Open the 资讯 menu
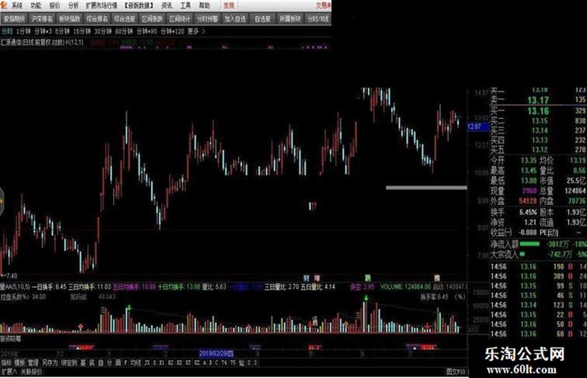Image resolution: width=587 pixels, height=378 pixels. (166, 6)
